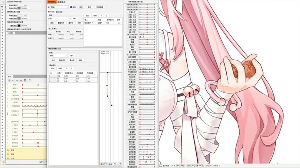Click the last gray icon in parameter toolbar
The width and height of the screenshot is (300, 168).
(30, 80)
